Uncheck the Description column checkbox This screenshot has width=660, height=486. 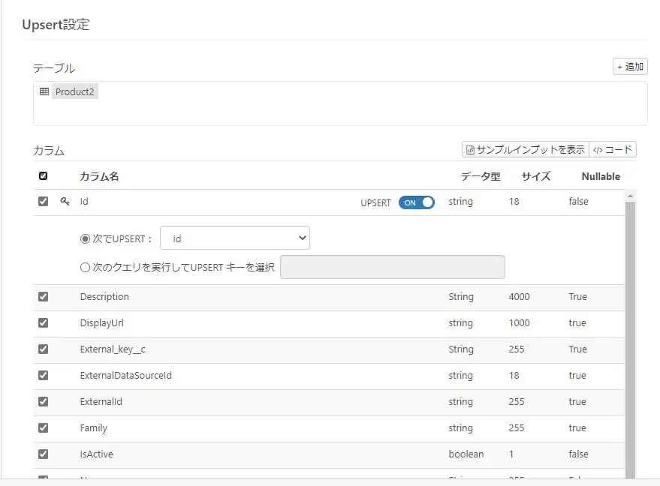[43, 297]
